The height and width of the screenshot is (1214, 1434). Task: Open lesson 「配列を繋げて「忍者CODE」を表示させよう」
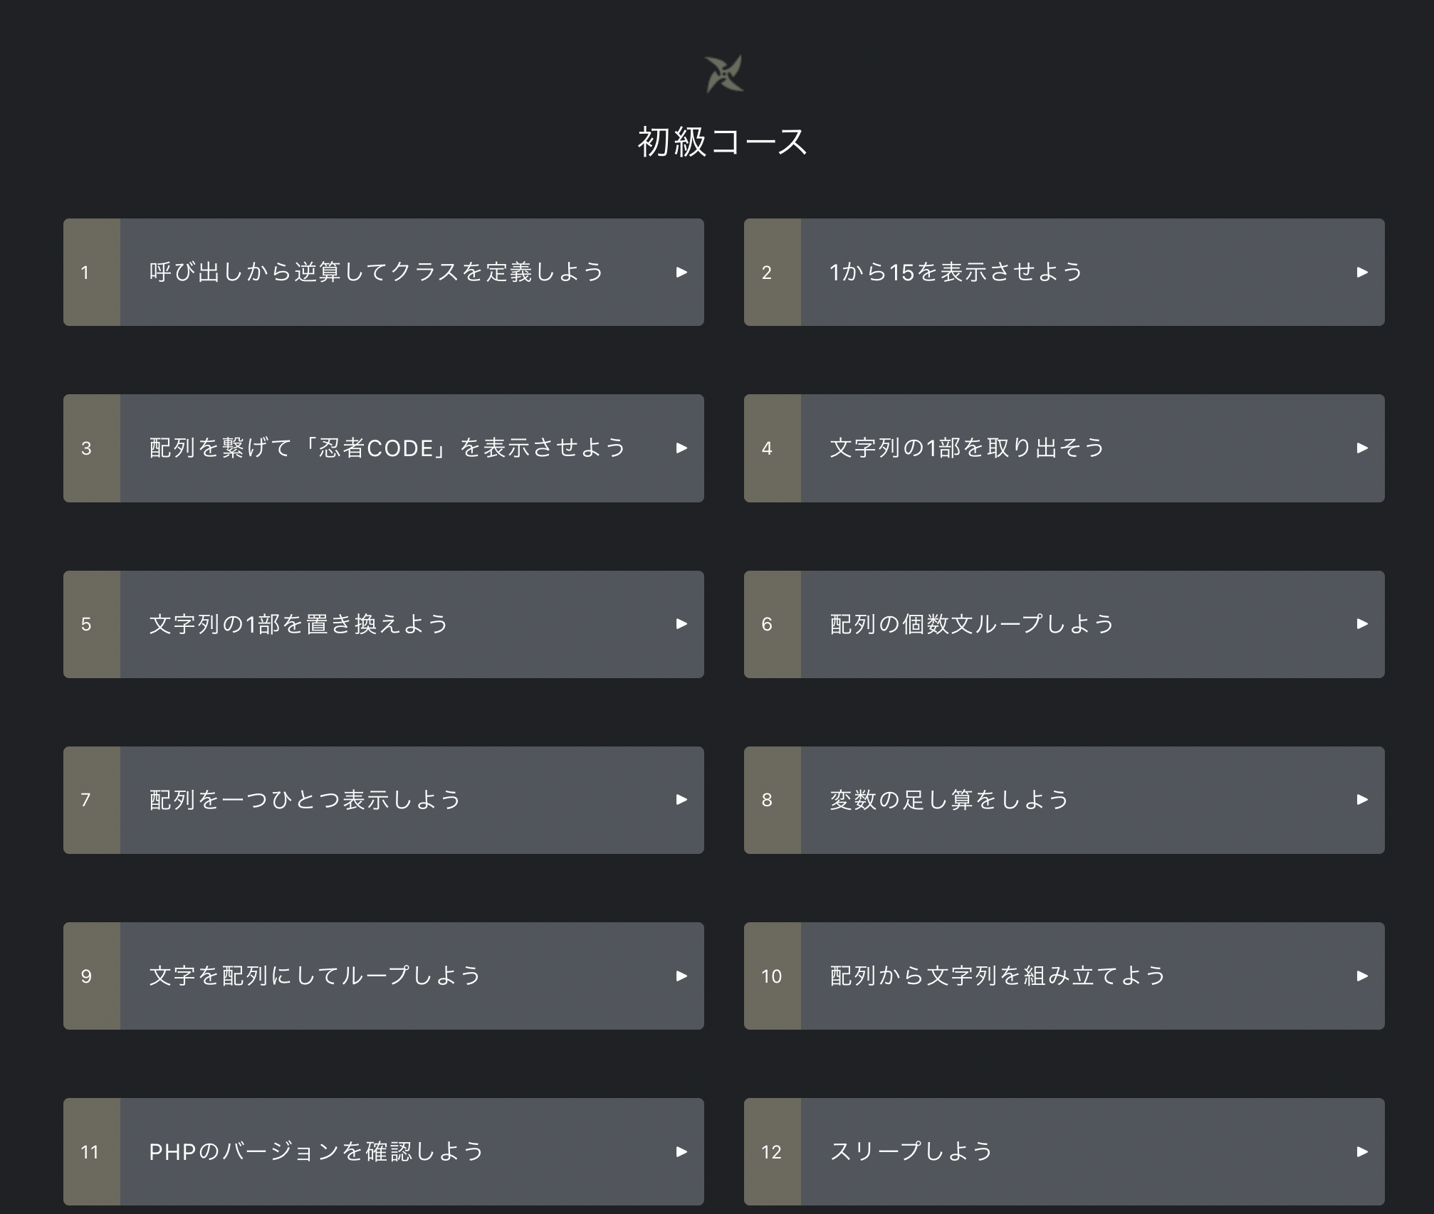(x=387, y=448)
